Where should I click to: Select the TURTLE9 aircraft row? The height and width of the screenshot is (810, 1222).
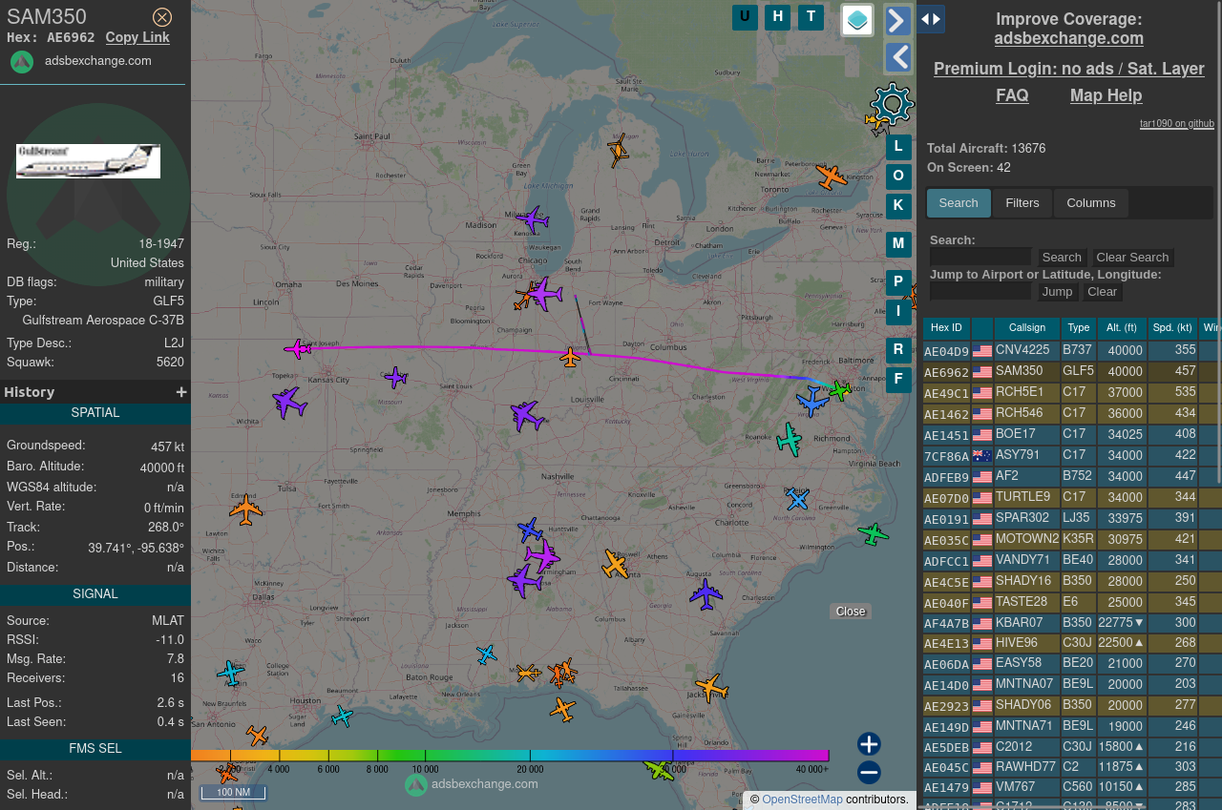[1072, 497]
